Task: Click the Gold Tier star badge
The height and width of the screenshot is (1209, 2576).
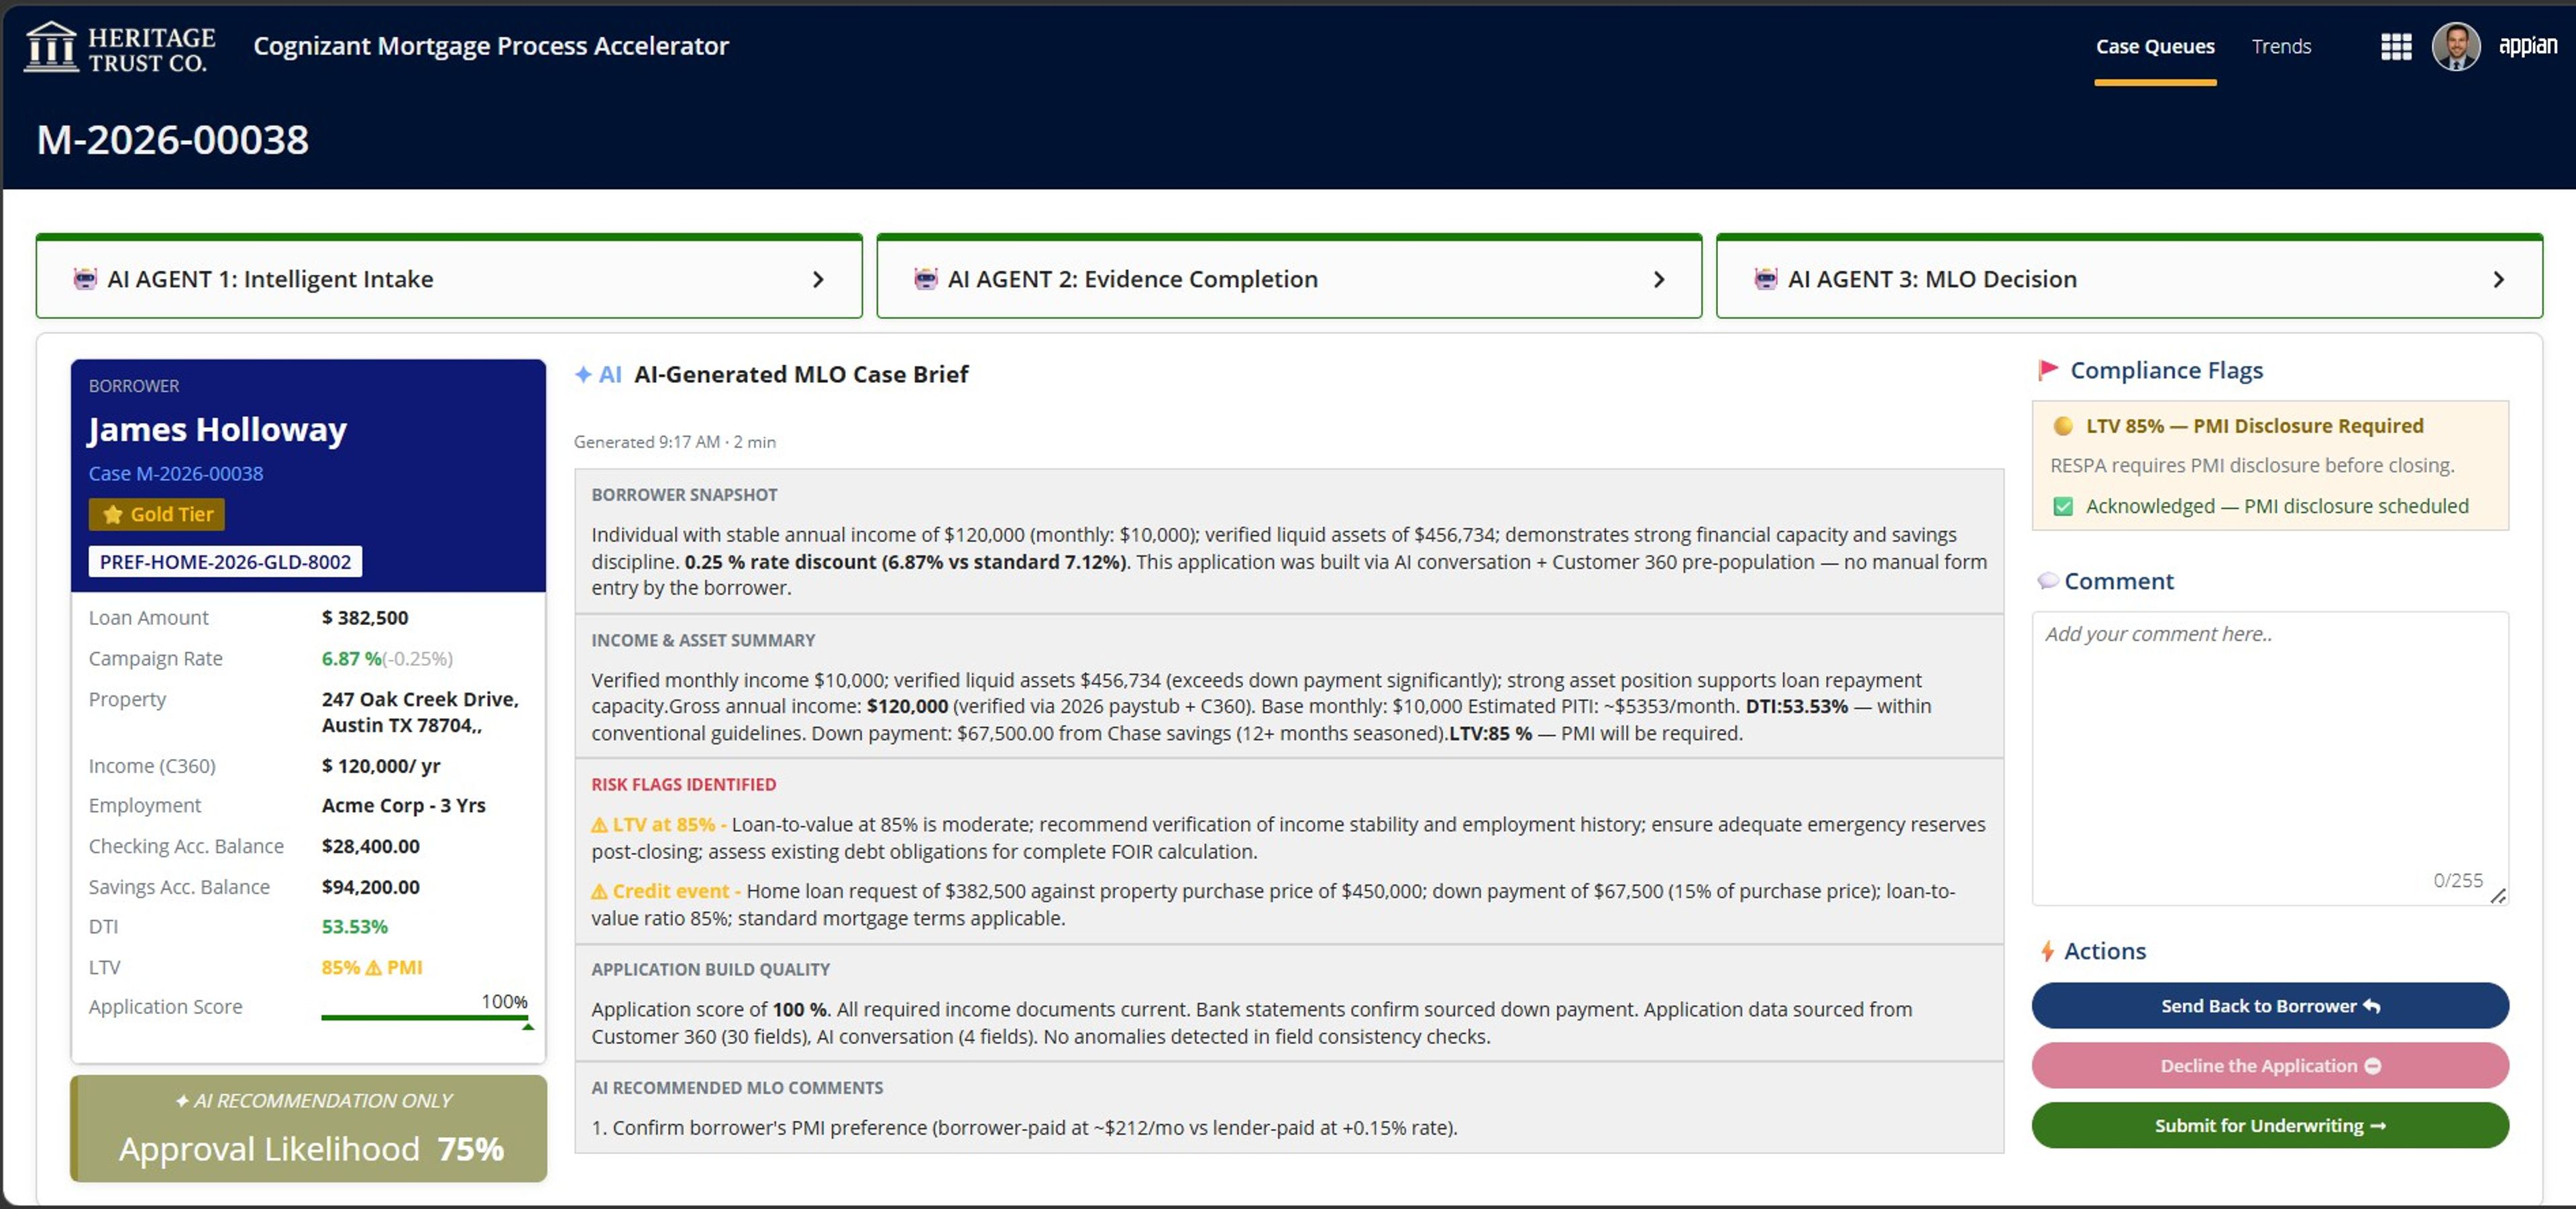Action: pyautogui.click(x=157, y=514)
